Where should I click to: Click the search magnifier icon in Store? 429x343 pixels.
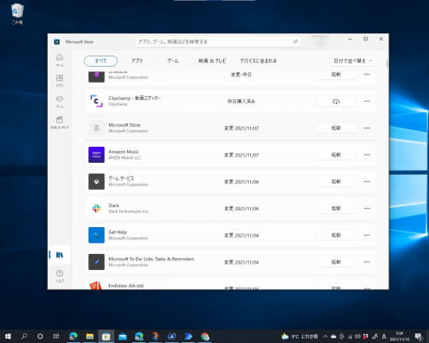(296, 41)
